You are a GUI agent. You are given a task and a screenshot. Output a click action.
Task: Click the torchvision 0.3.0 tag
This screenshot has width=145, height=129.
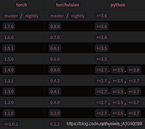coord(55,113)
